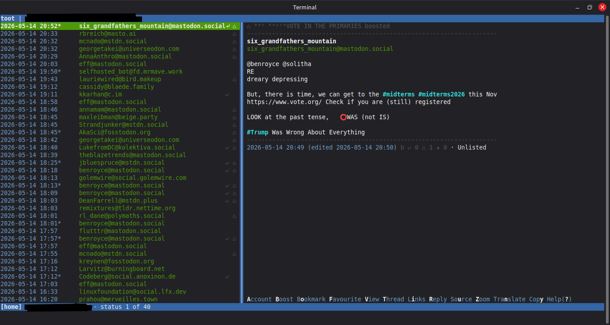Open Help(?) in the bottom command bar
The image size is (610, 325).
(560, 299)
